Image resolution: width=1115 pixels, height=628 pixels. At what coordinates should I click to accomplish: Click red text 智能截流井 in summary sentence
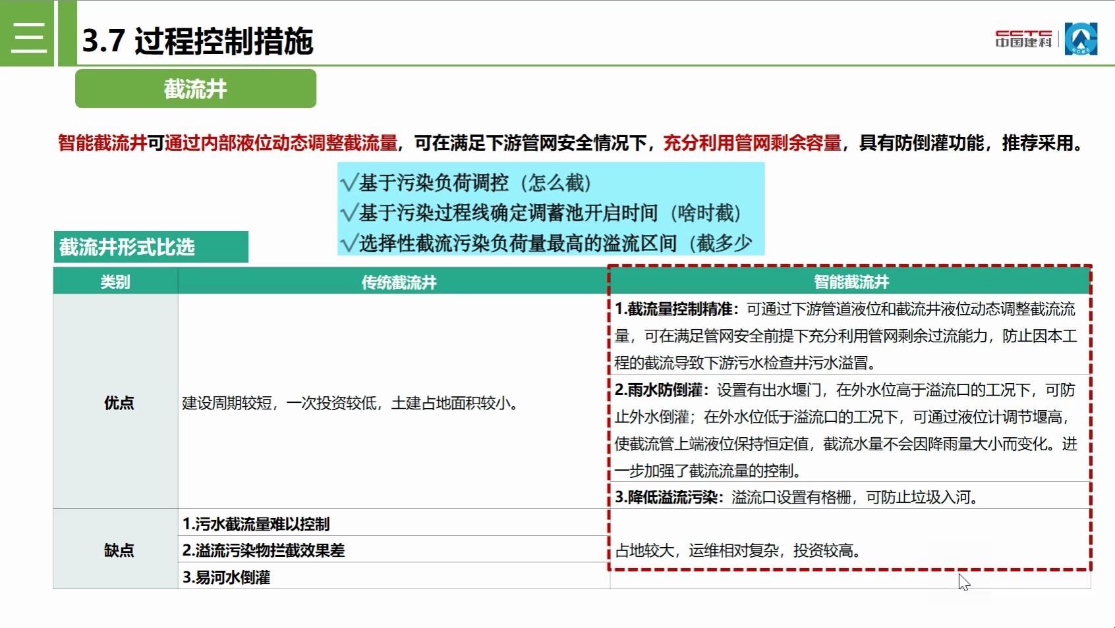tap(102, 143)
